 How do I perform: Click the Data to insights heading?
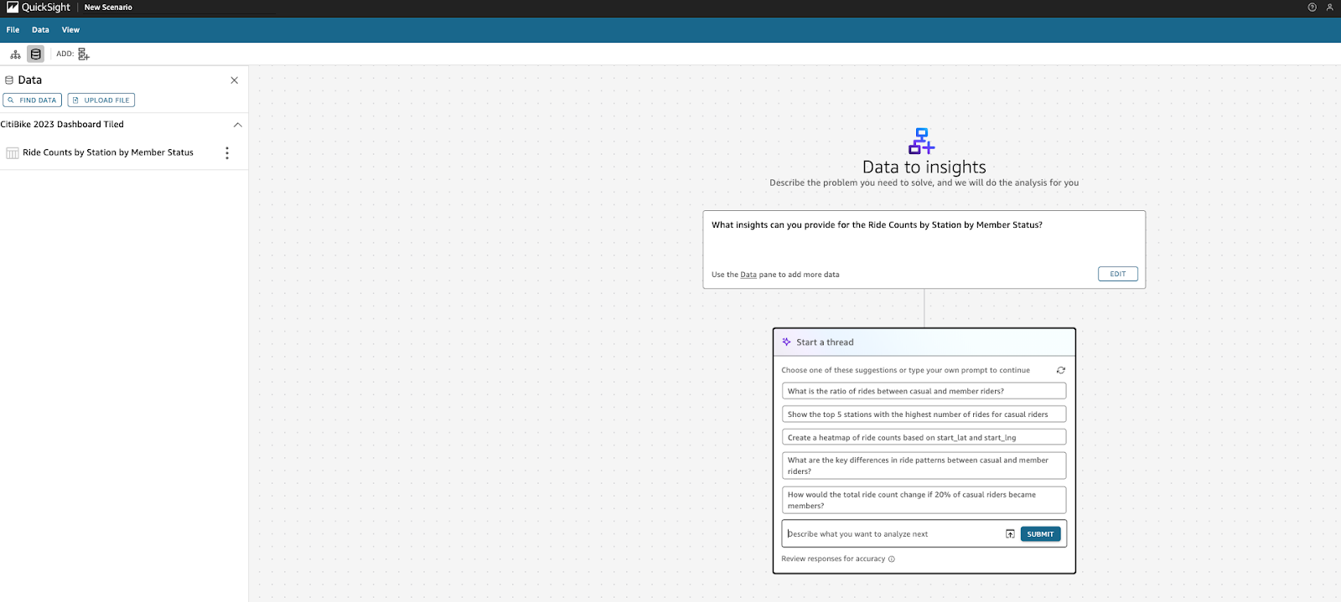[924, 167]
